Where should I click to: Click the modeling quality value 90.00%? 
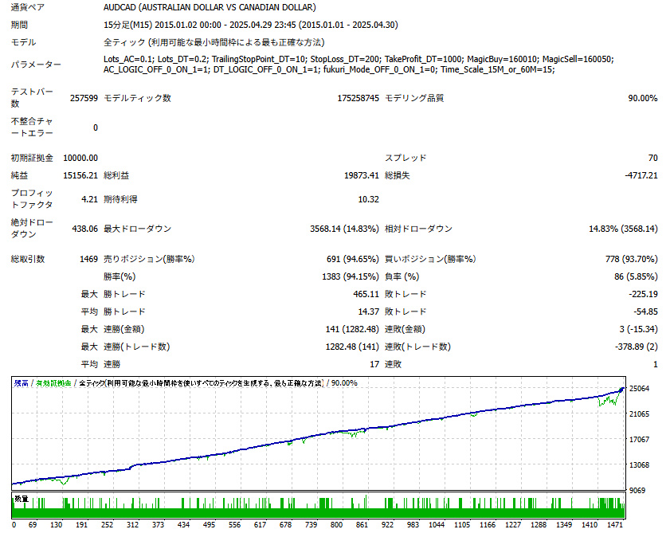[x=643, y=98]
